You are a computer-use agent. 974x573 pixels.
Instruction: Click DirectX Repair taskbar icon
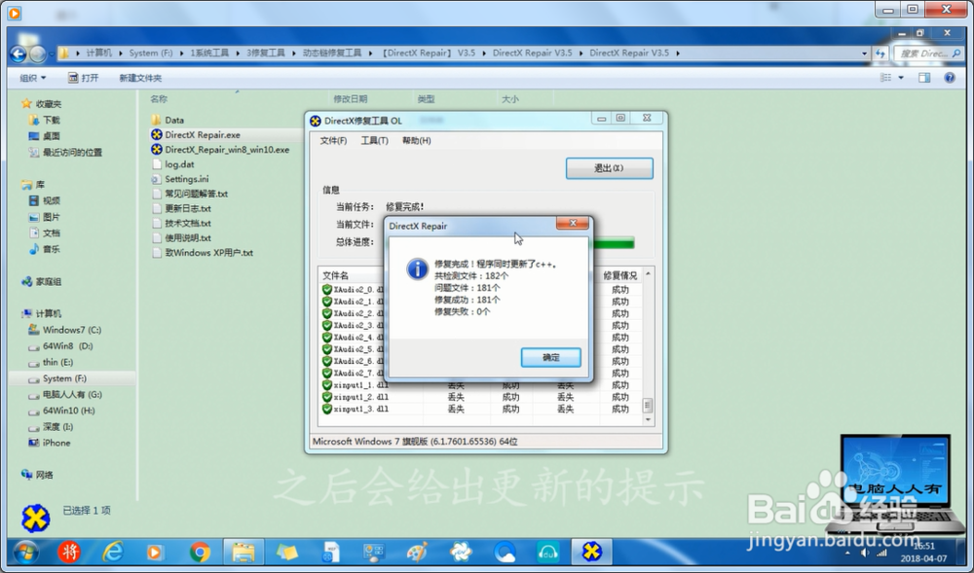click(x=591, y=552)
